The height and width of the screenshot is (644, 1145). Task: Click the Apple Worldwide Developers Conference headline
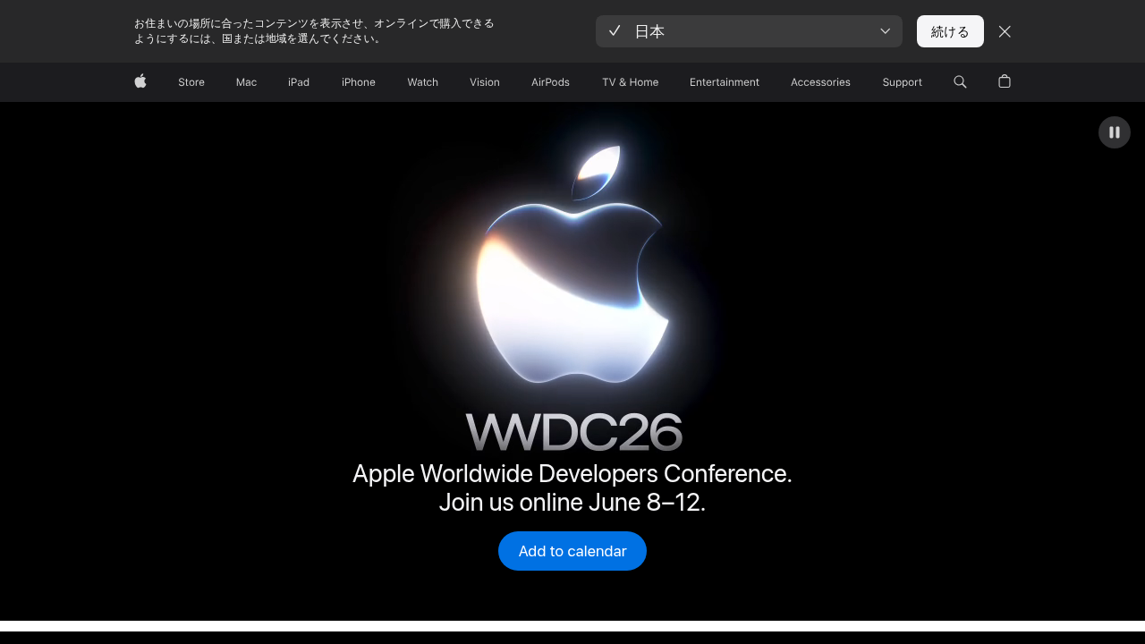572,473
